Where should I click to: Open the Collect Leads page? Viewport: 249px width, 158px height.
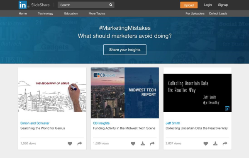(x=218, y=14)
